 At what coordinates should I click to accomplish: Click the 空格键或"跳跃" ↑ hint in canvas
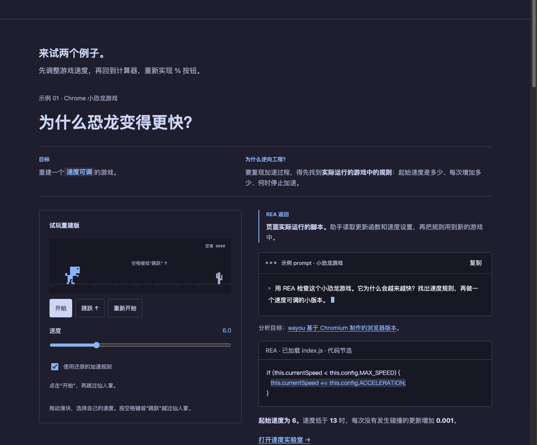coord(149,263)
